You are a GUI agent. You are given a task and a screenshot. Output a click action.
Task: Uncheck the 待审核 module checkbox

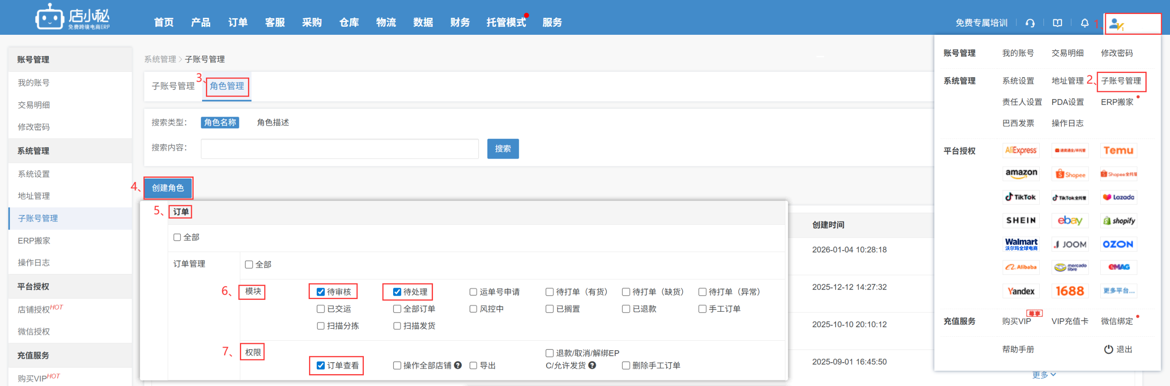(321, 292)
